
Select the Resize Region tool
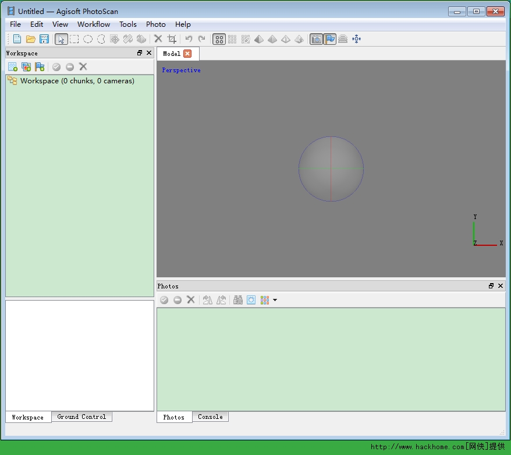tap(115, 39)
